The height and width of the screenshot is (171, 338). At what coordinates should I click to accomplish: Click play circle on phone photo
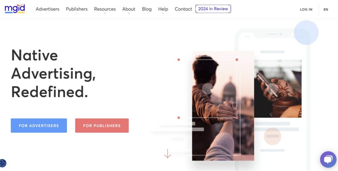coord(273,88)
